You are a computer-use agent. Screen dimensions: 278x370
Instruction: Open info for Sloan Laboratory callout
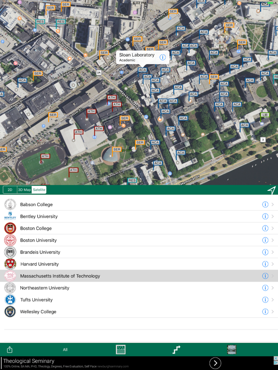162,57
